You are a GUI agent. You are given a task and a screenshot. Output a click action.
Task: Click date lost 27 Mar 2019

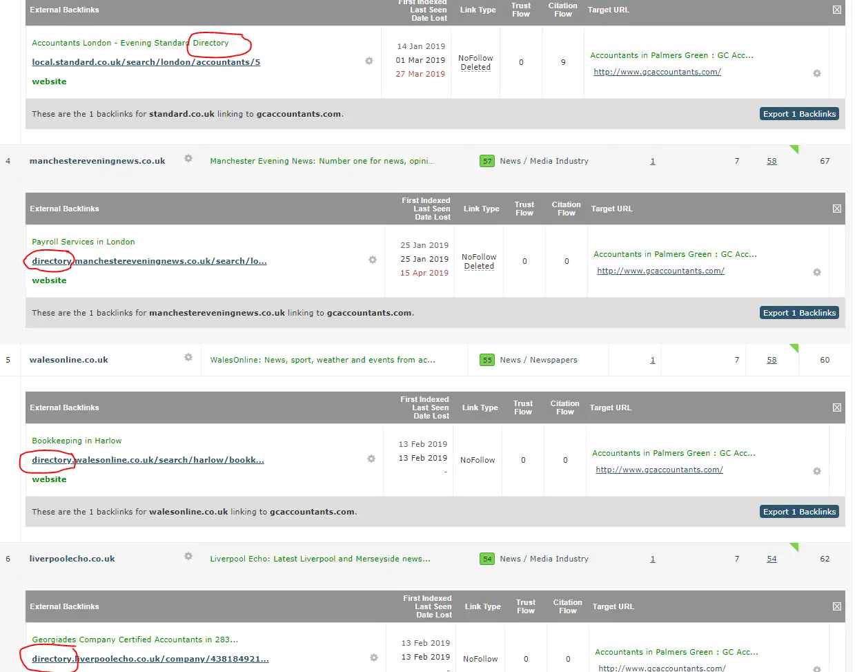420,74
